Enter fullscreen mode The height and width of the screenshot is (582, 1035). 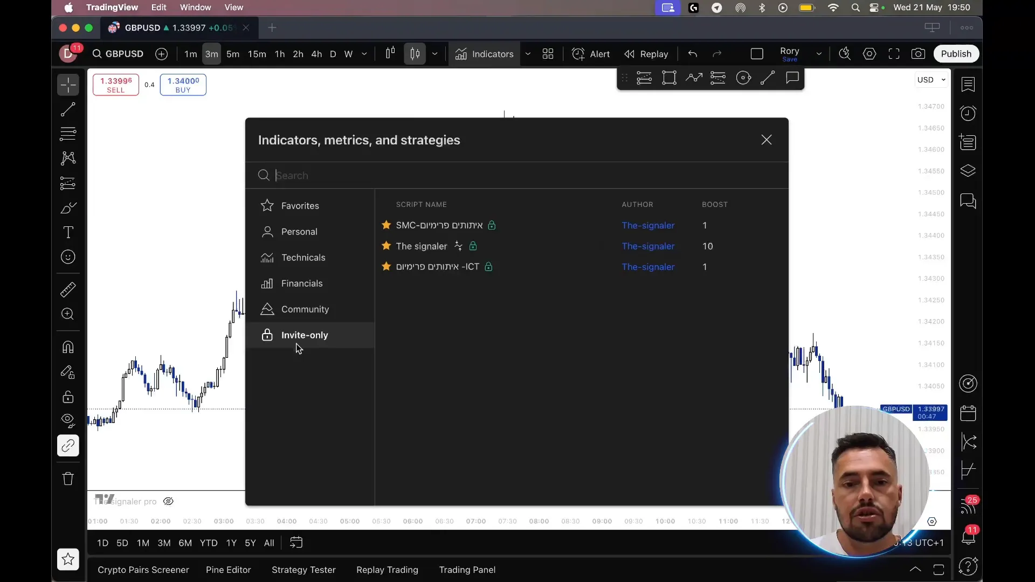point(894,54)
